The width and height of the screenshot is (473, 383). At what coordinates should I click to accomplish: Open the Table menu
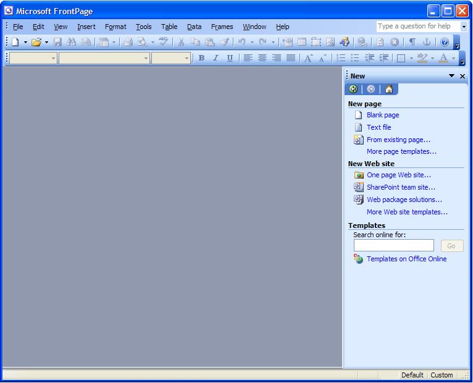169,27
